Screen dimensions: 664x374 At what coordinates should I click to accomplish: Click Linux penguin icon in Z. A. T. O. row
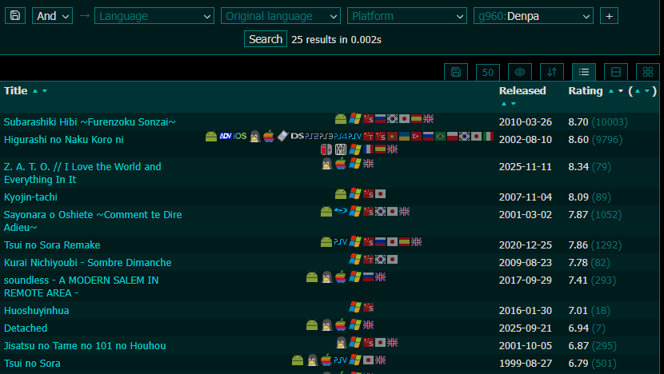326,164
